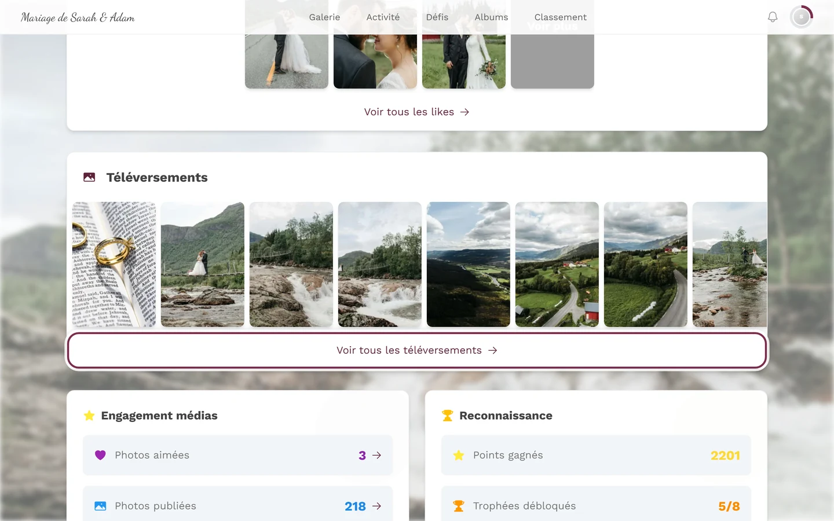Screen dimensions: 834x521
Task: Click the trophy icon for Trophées débloqués
Action: click(459, 506)
